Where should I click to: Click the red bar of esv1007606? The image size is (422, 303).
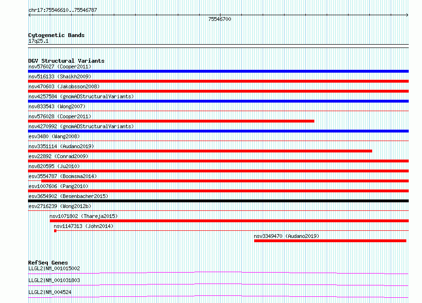point(218,191)
